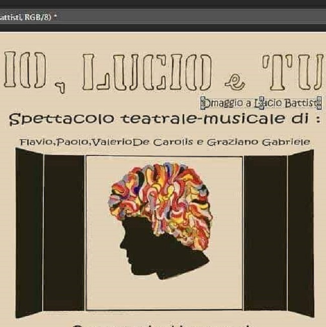Click the selected 'Omaggio a Lucio Battisti' text layer
The height and width of the screenshot is (327, 326).
(261, 103)
